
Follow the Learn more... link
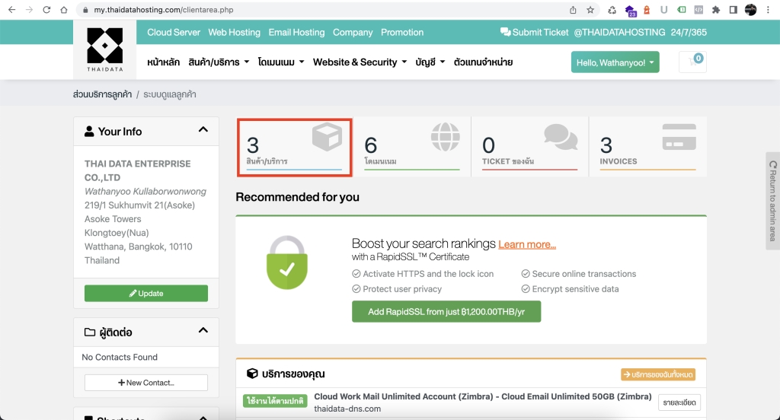point(527,244)
